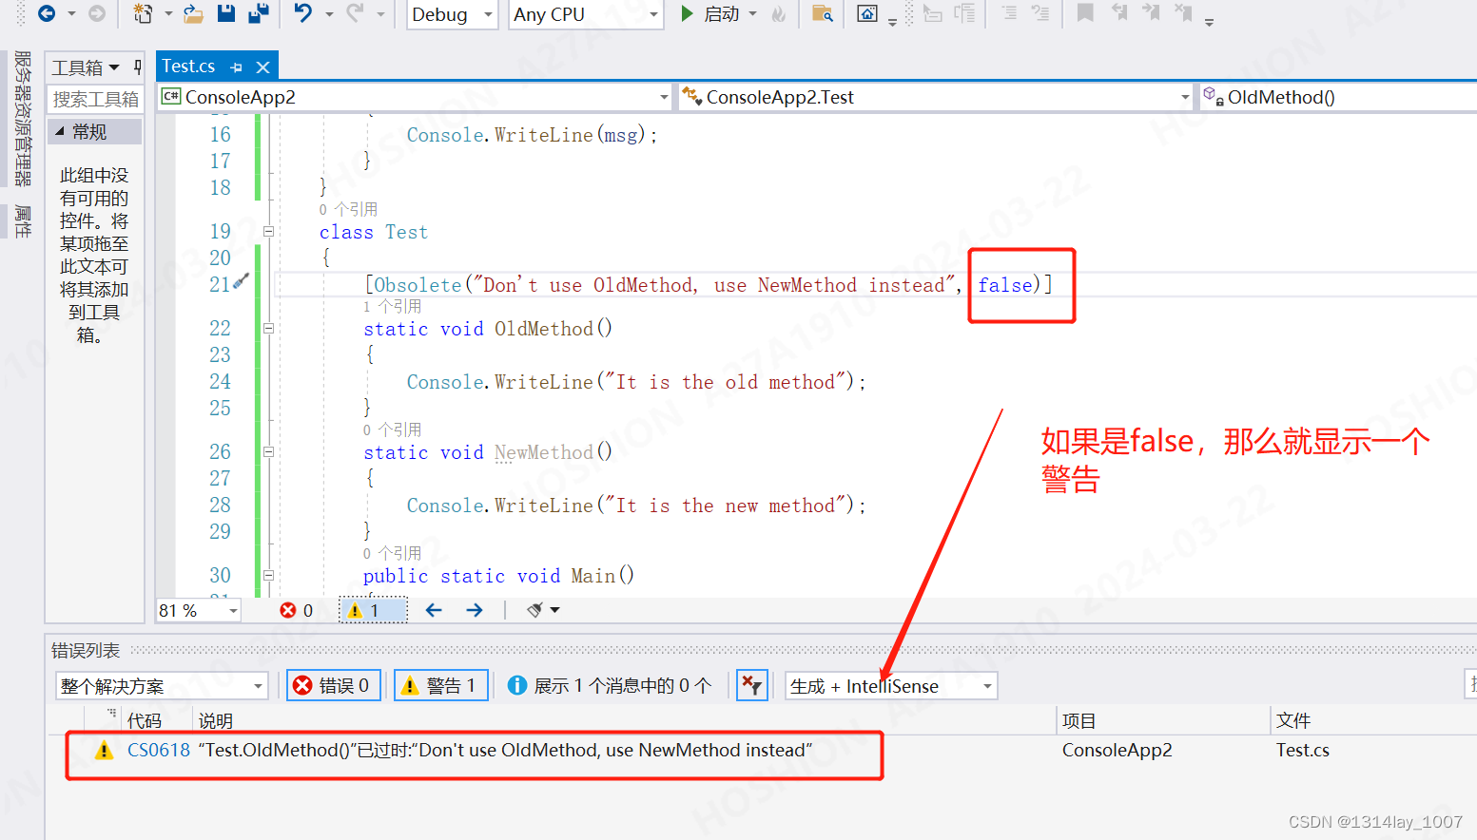Toggle the messages filter showing 0 of 1
Viewport: 1477px width, 840px height.
point(610,685)
